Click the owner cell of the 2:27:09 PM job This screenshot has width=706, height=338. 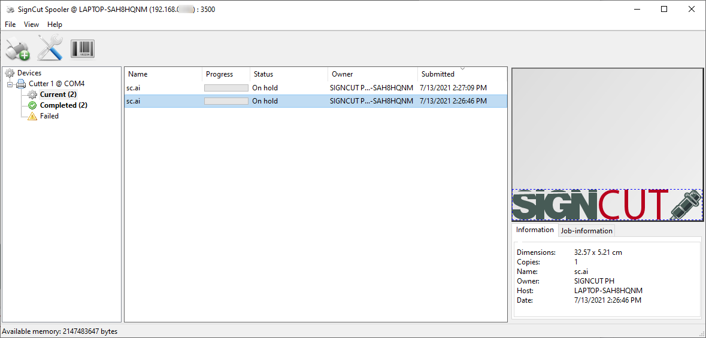tap(371, 88)
